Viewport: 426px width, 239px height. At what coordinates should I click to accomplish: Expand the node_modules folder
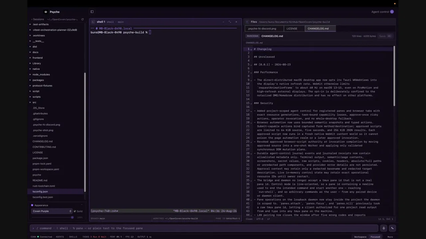point(30,74)
